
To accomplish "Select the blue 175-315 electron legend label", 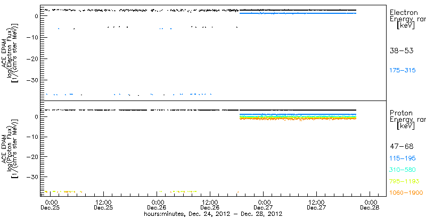I will 403,71.
